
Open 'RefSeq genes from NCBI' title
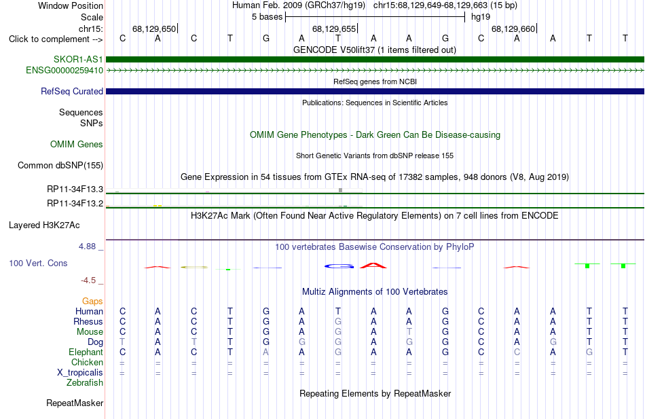(x=375, y=81)
